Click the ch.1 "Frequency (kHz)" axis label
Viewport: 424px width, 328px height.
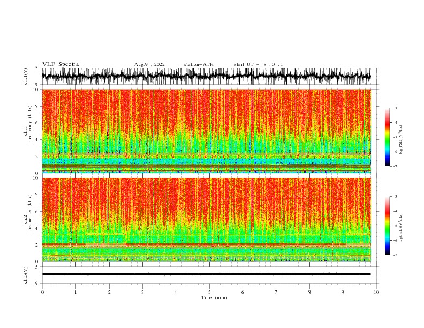tap(30, 124)
